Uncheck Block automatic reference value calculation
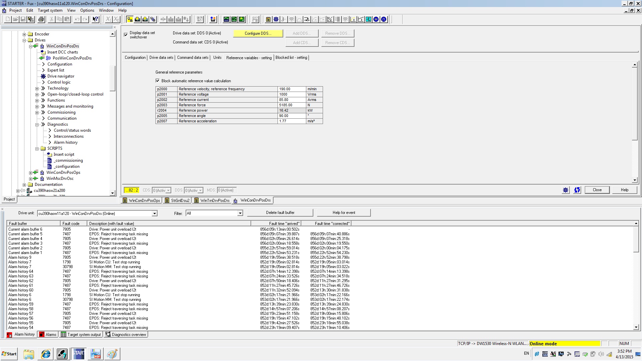The image size is (642, 361). tap(157, 81)
